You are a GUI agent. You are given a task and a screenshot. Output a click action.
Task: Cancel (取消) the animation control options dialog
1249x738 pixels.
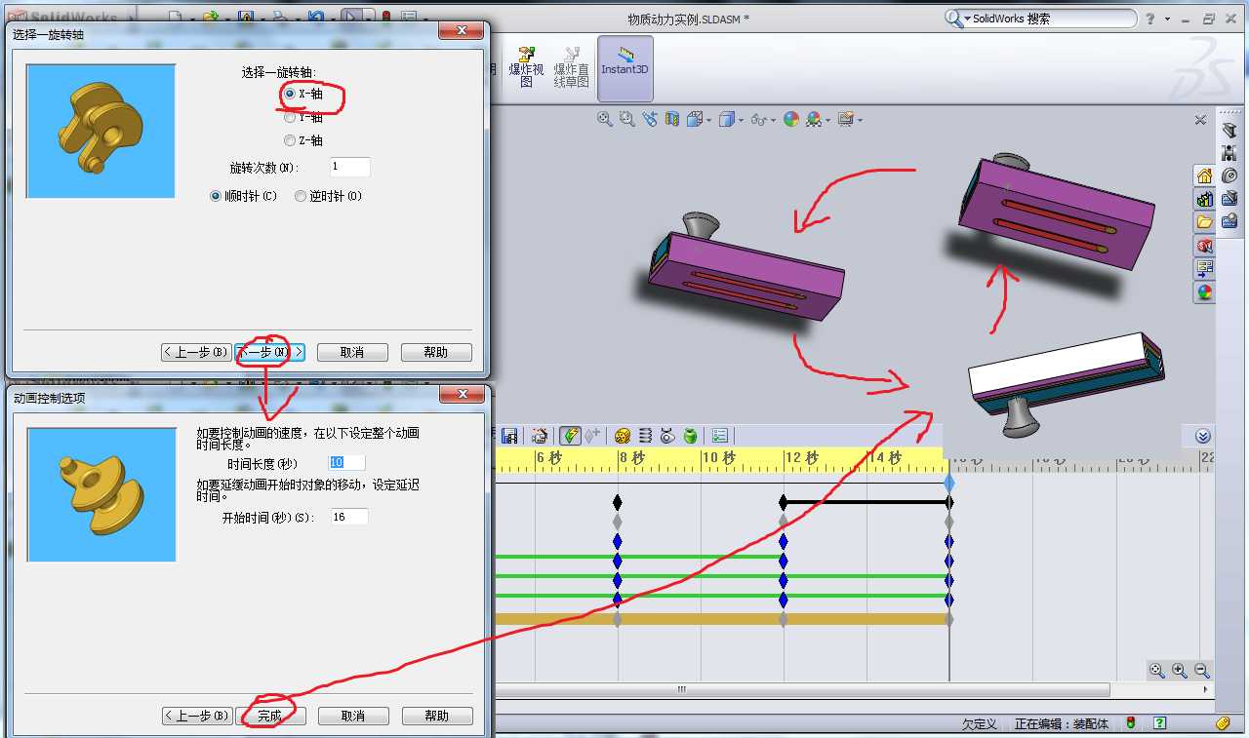[x=353, y=716]
